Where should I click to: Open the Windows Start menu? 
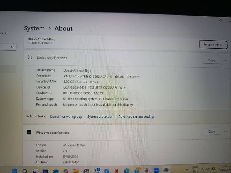coord(14,170)
